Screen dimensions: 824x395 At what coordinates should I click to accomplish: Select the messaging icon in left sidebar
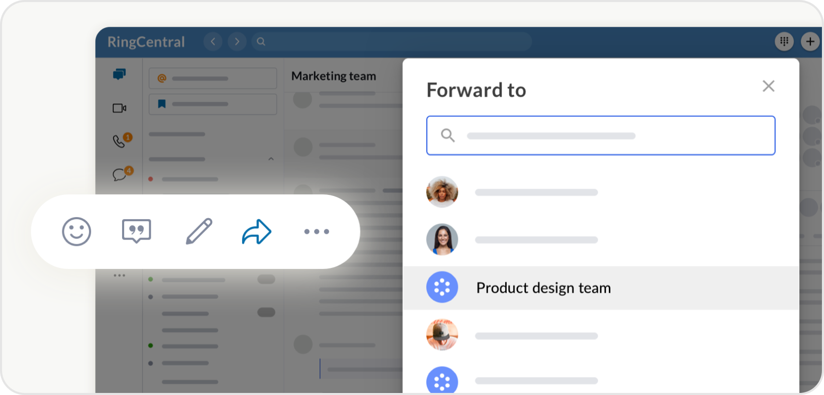[x=119, y=75]
